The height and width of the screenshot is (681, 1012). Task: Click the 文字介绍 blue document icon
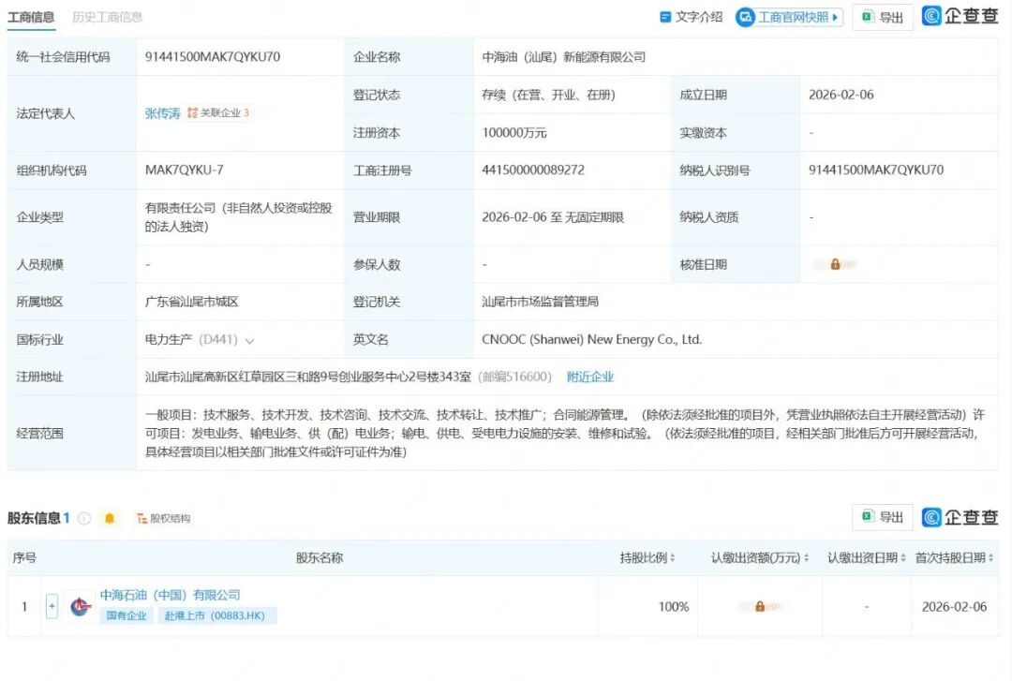665,18
